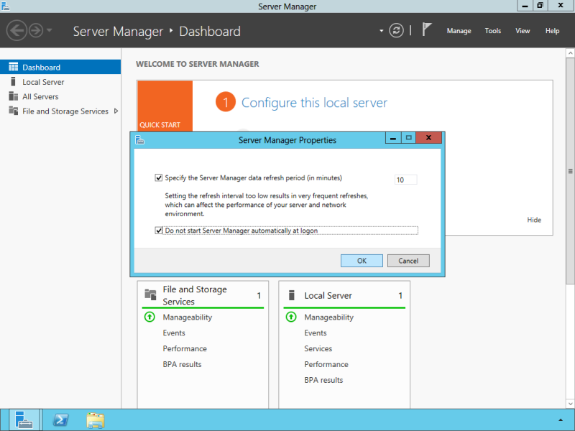Open BPA results in File and Storage Services tile
The height and width of the screenshot is (431, 575).
tap(183, 364)
